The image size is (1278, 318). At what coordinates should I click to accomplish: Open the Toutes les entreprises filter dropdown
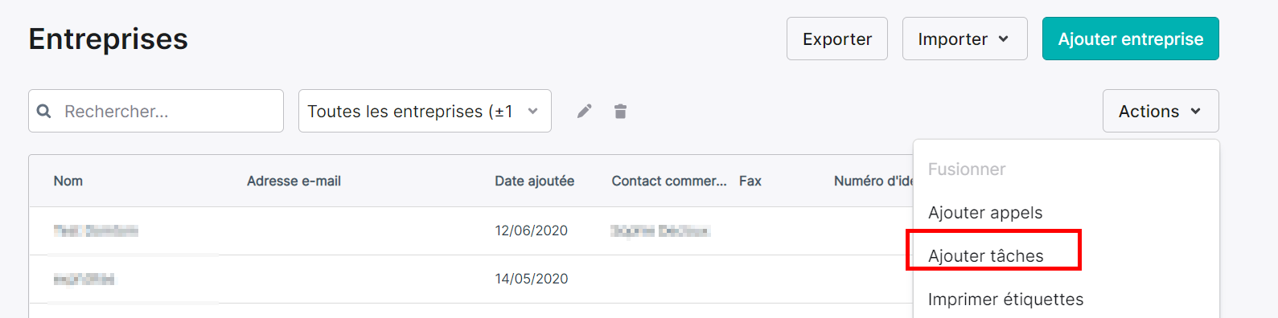click(425, 111)
